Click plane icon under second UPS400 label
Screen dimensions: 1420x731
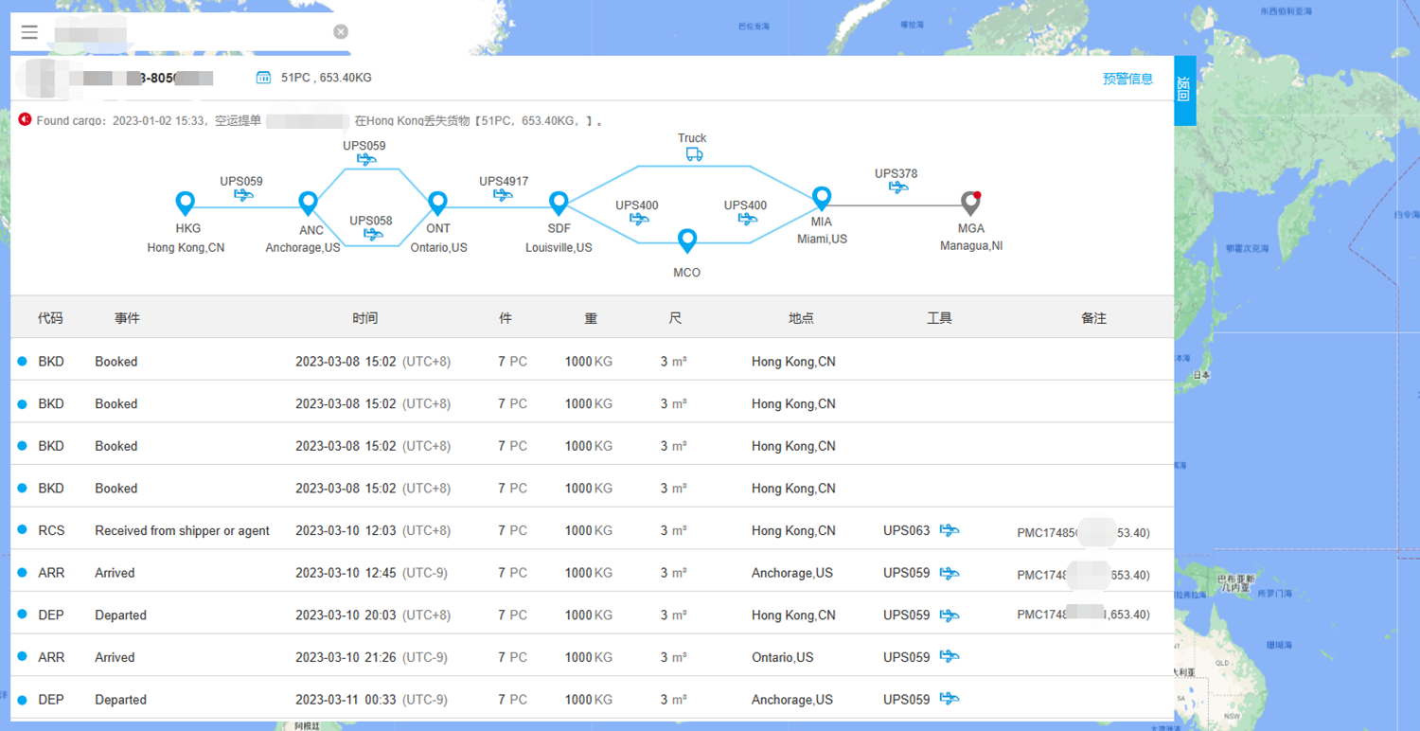[x=748, y=219]
